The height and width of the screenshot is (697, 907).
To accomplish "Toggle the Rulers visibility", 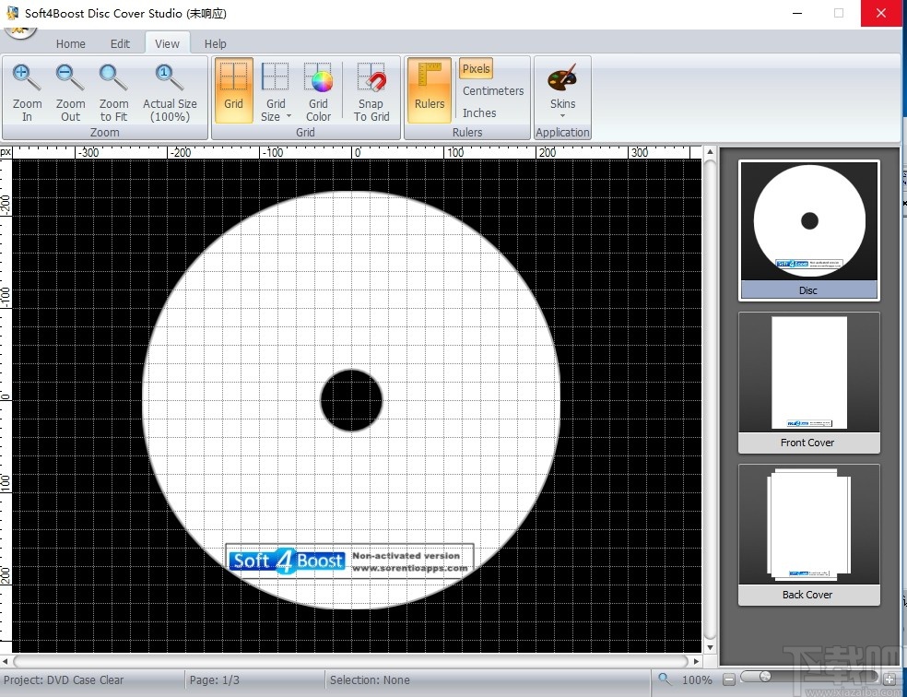I will point(428,89).
